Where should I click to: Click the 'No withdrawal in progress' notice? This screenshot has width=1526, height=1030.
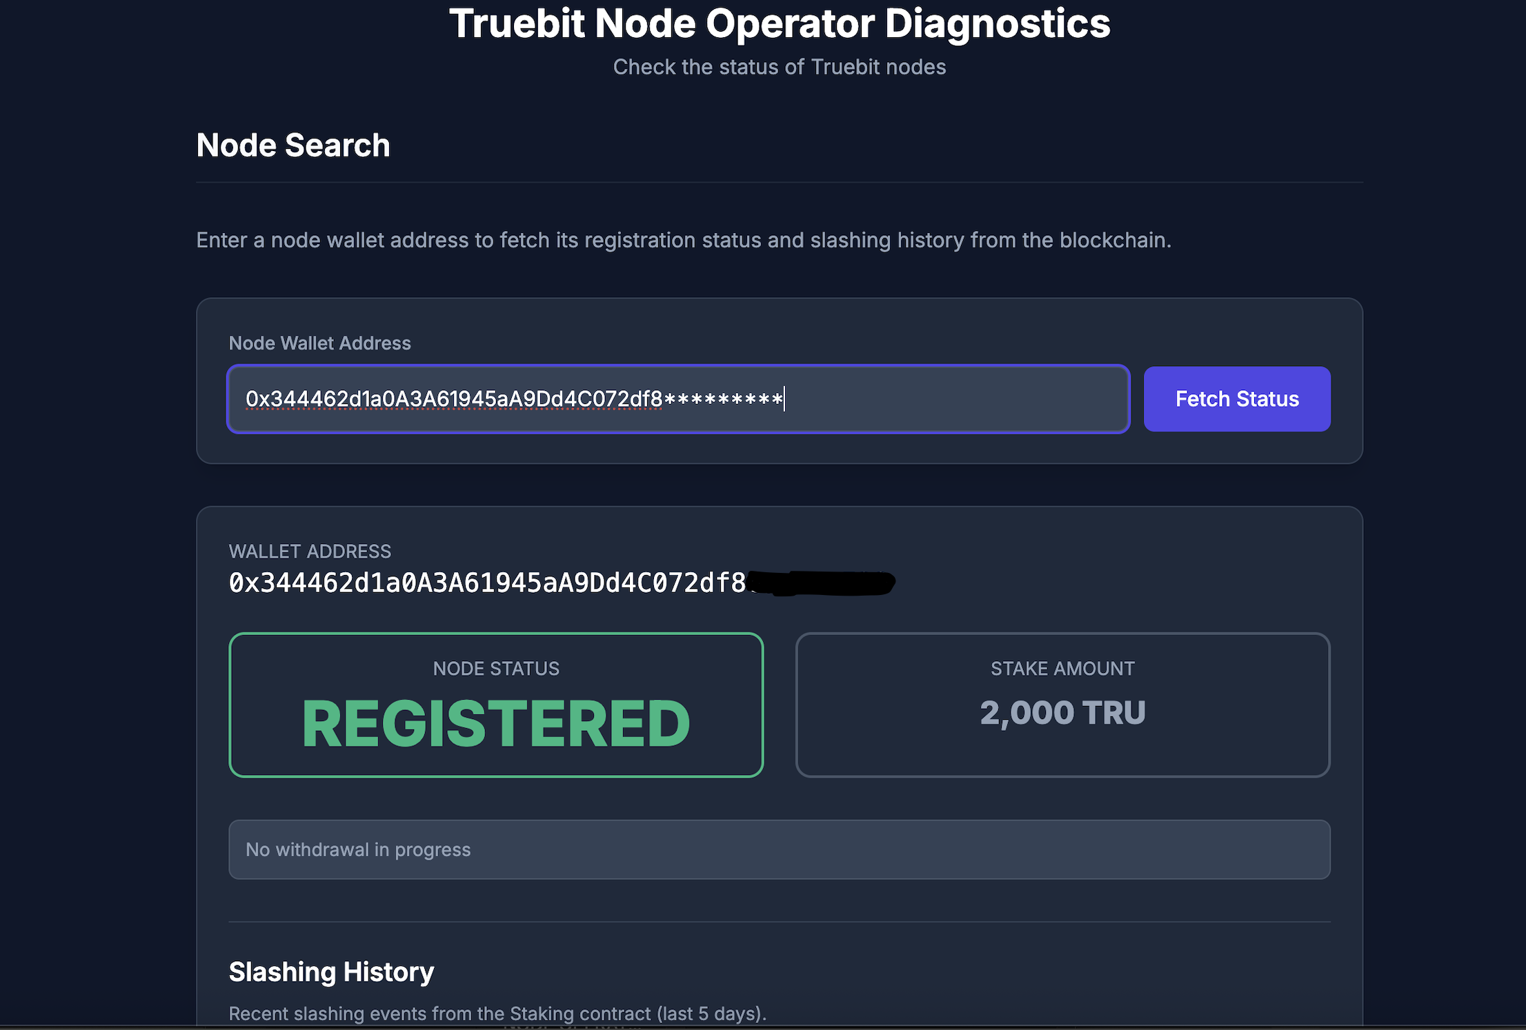click(x=358, y=849)
